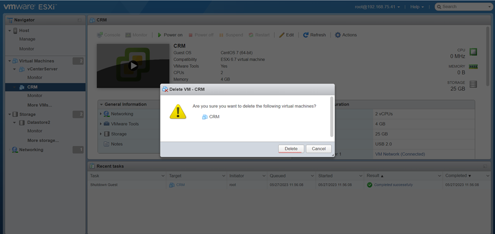
Task: Expand the Networking row in General Information
Action: (x=101, y=114)
